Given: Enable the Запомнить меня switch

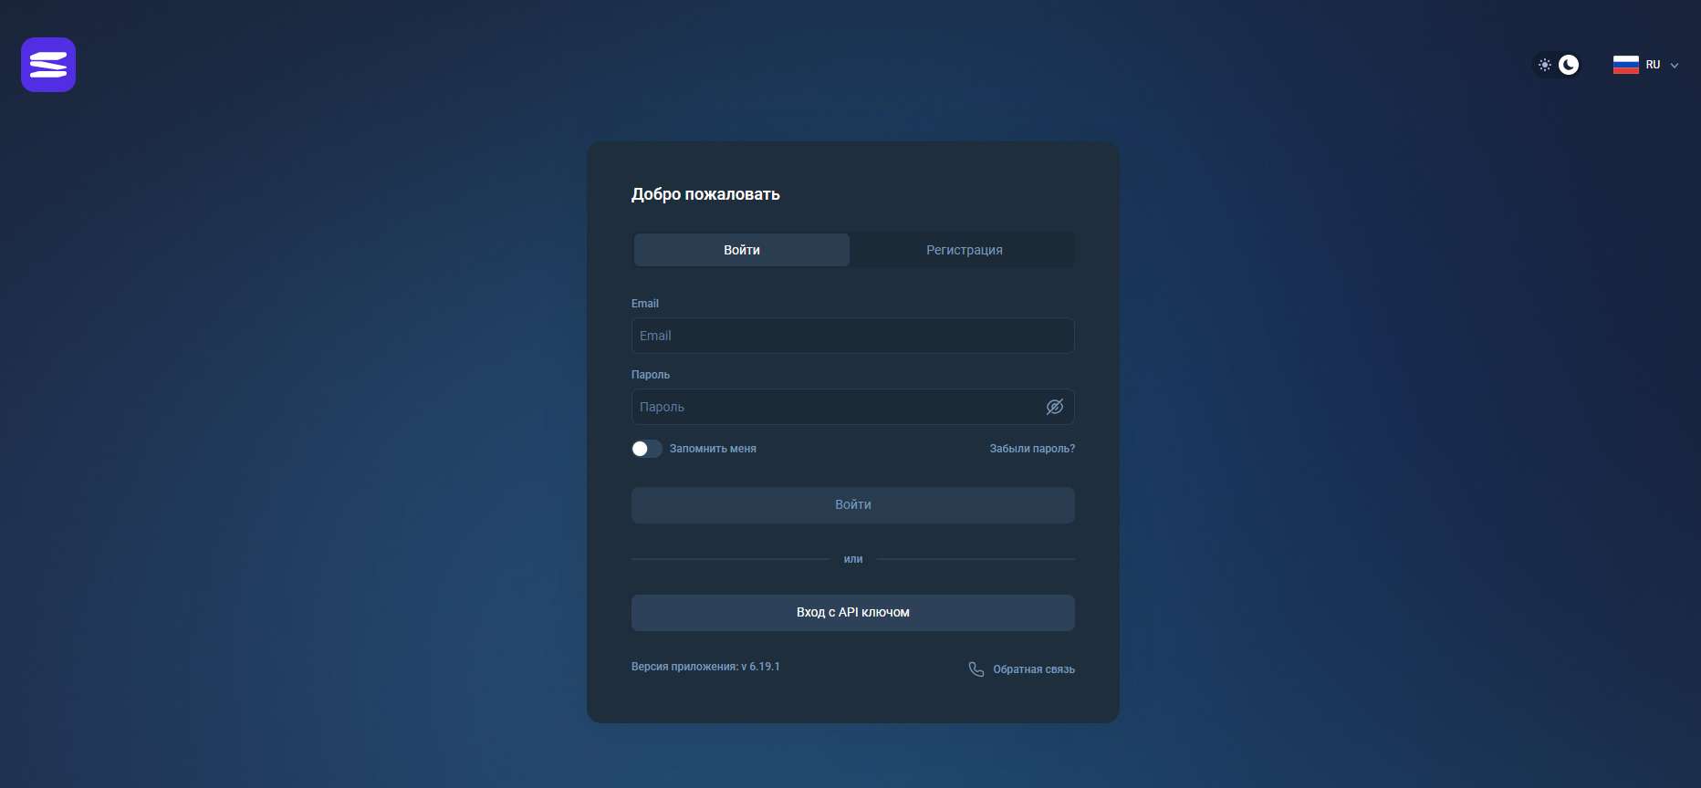Looking at the screenshot, I should (646, 449).
